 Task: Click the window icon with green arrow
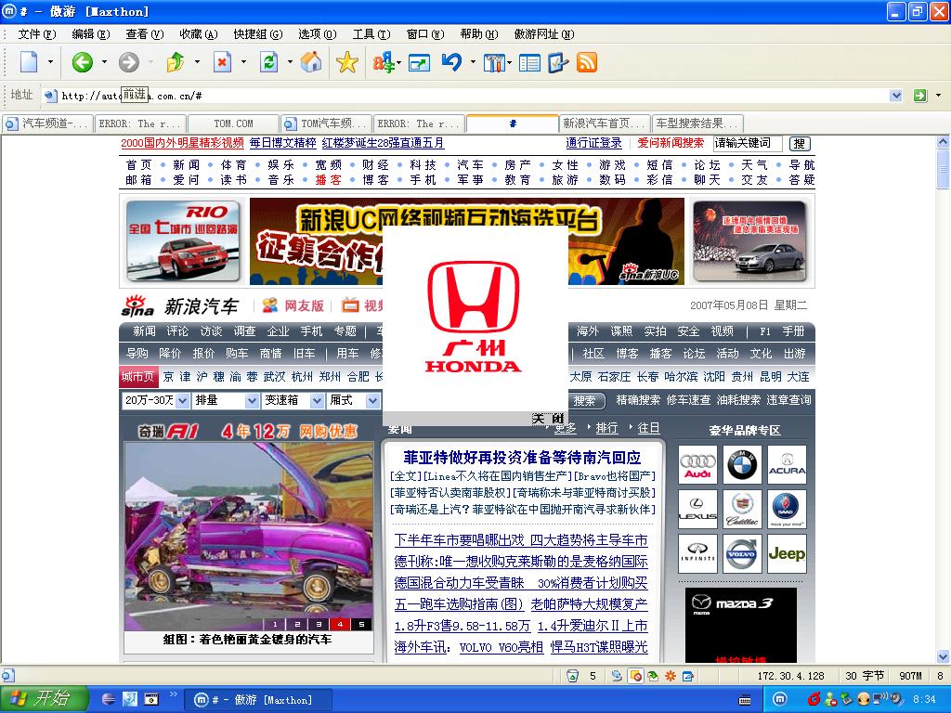pos(419,62)
